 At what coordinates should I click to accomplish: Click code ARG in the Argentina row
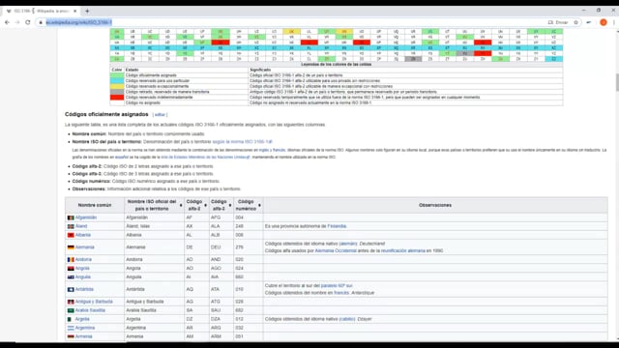point(216,328)
